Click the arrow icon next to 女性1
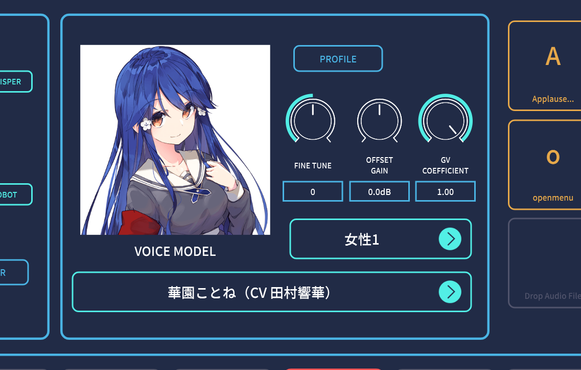Screen dimensions: 581x370 (x=450, y=239)
